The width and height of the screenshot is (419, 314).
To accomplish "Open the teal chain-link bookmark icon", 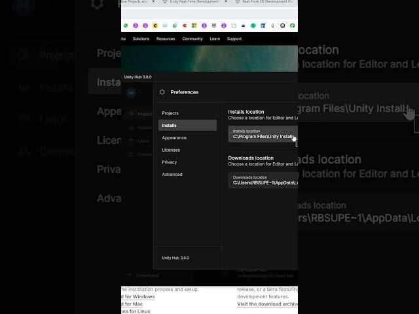I will [x=165, y=26].
